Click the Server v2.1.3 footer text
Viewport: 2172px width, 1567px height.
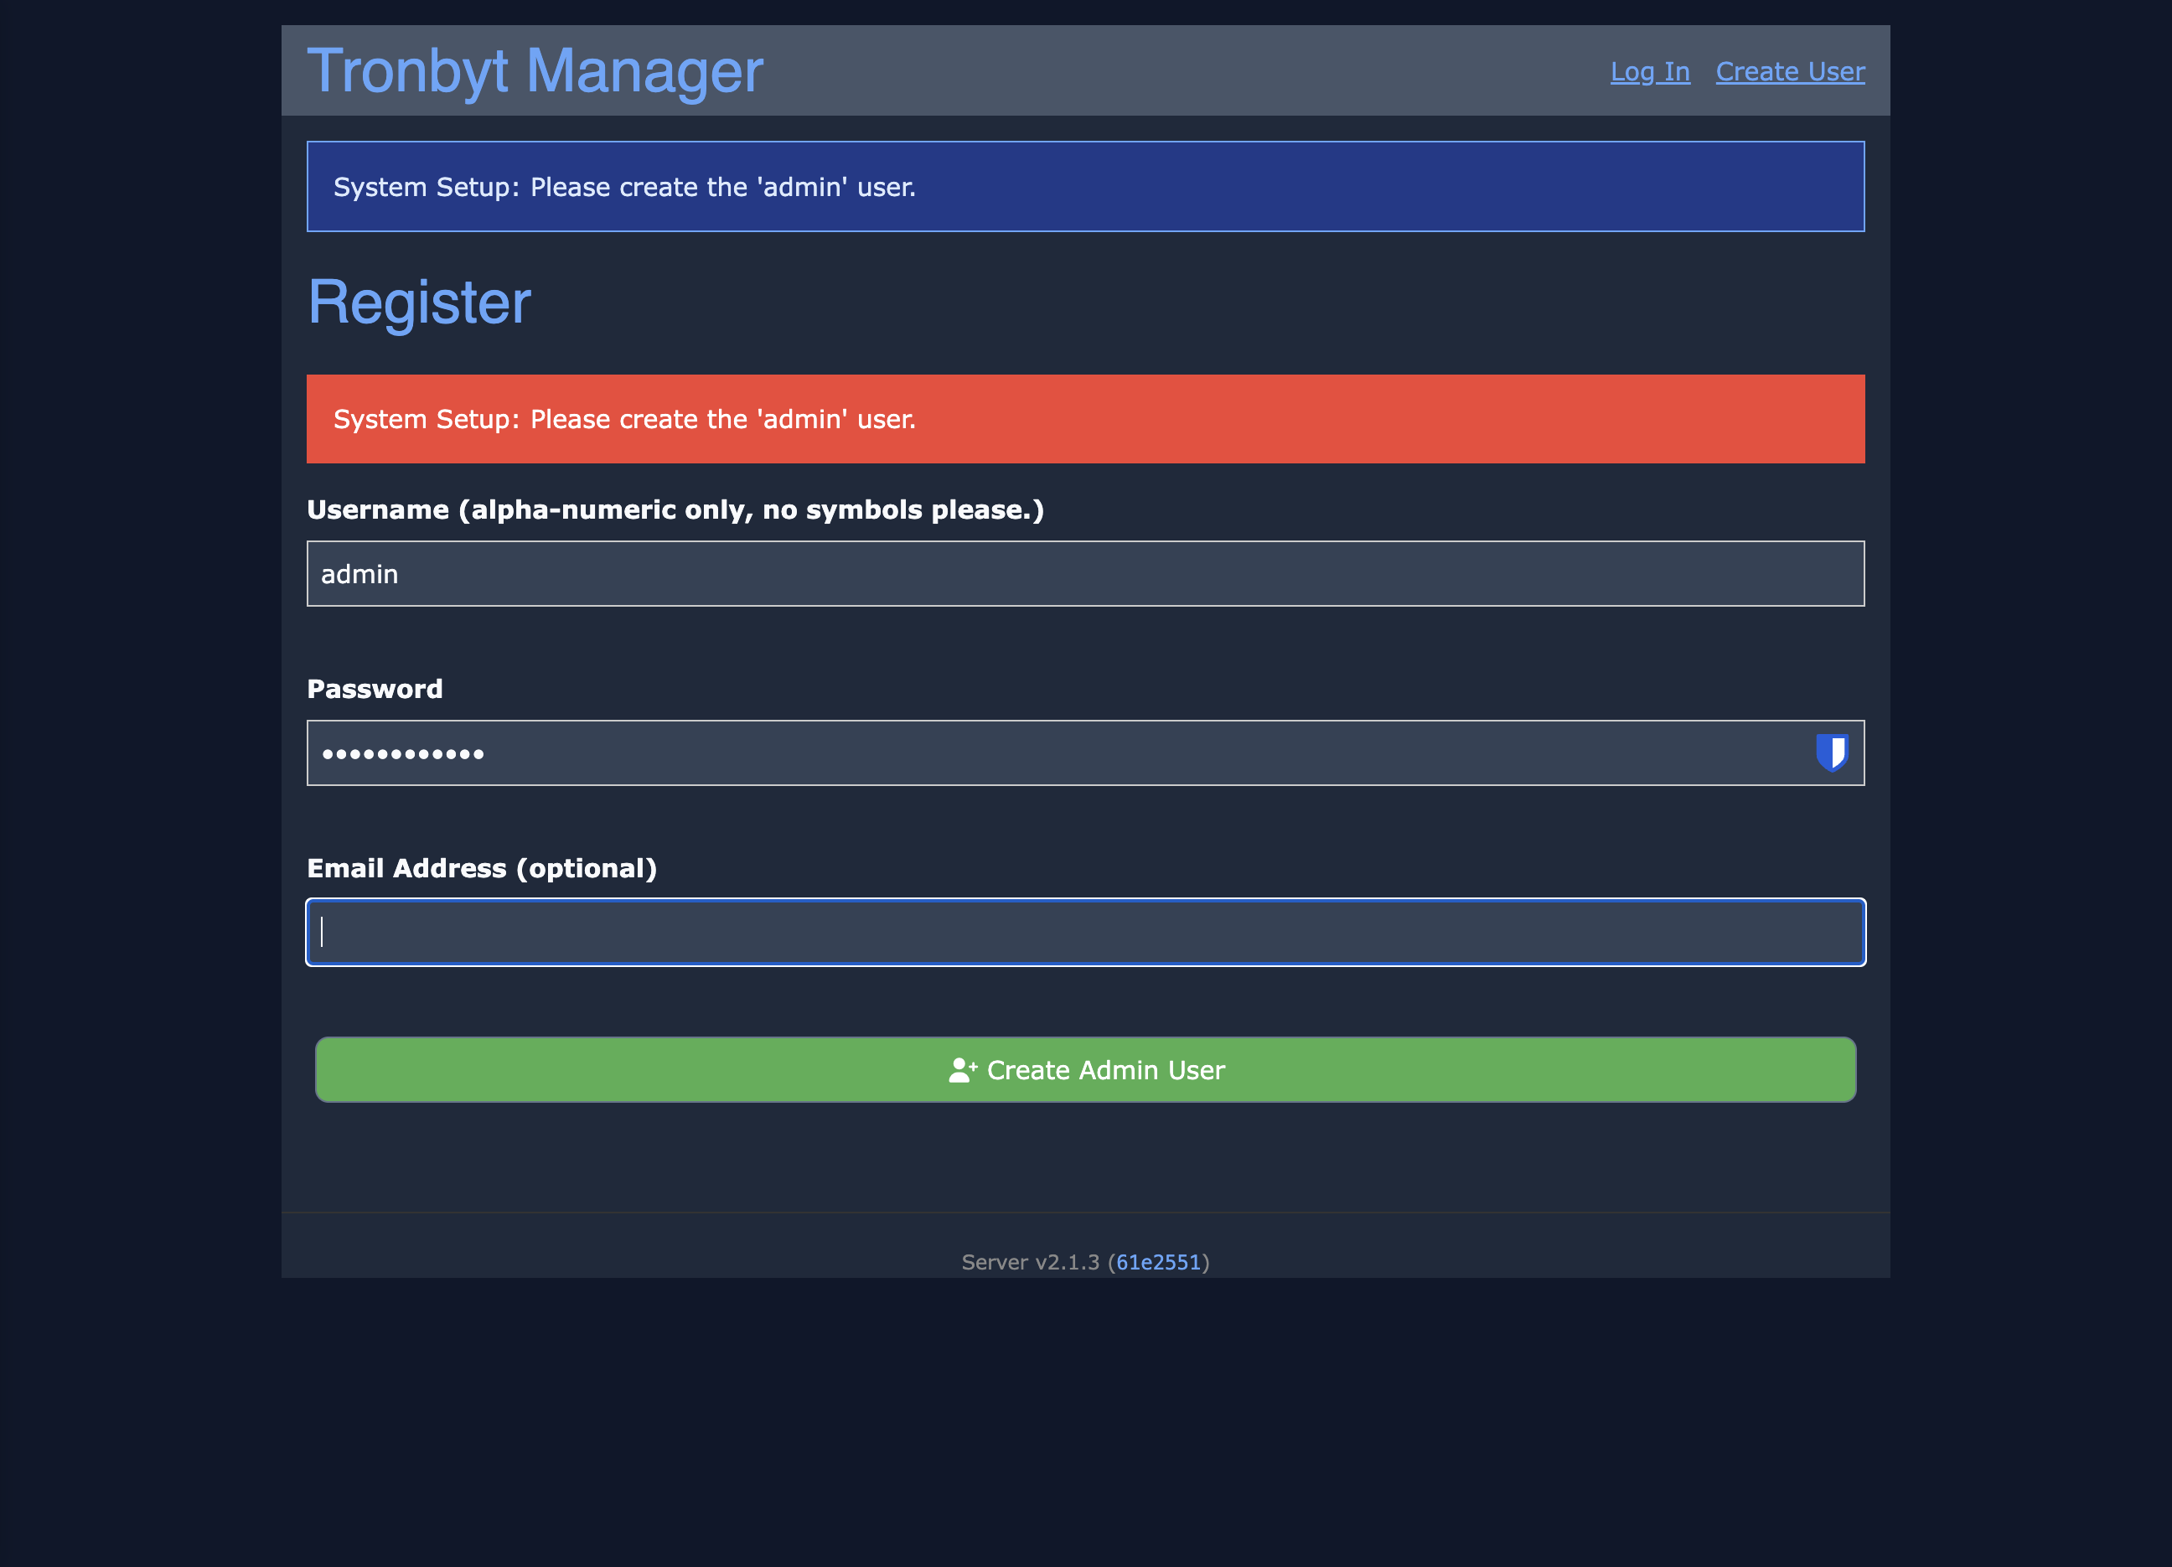click(x=1031, y=1261)
